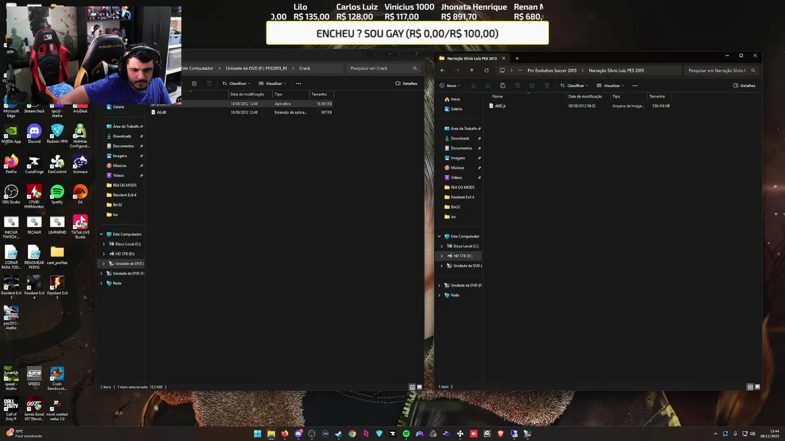Screen dimensions: 785x441
Task: Click the 'Pesquisar em Crack' search field
Action: point(384,68)
